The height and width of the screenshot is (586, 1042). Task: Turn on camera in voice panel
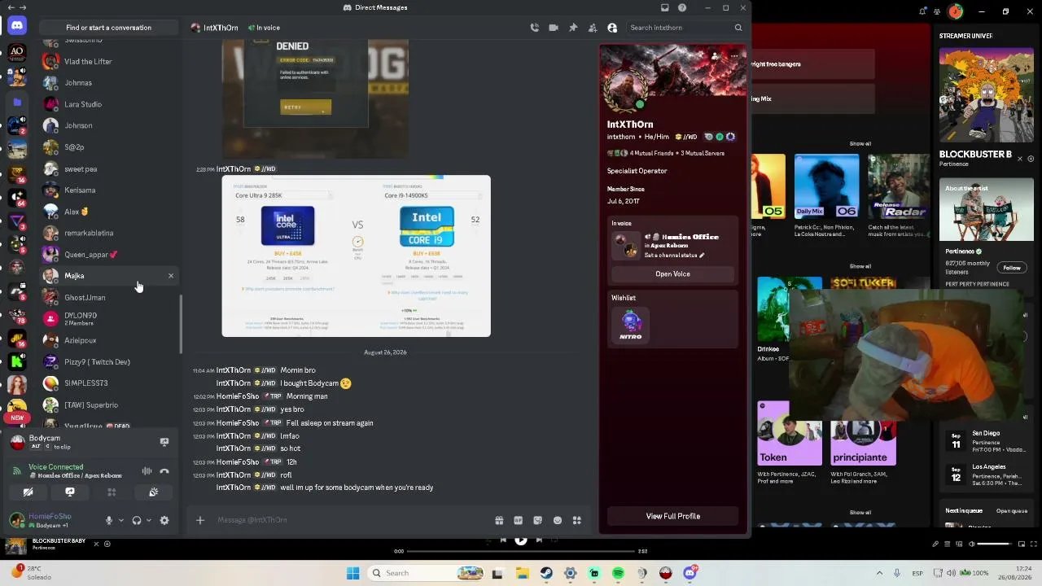point(28,492)
